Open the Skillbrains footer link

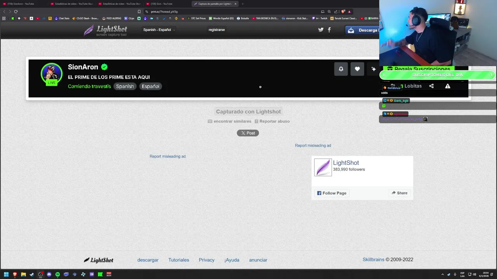pos(374,260)
